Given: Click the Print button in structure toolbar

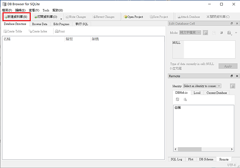Looking at the screenshot, I should pyautogui.click(x=60, y=31).
